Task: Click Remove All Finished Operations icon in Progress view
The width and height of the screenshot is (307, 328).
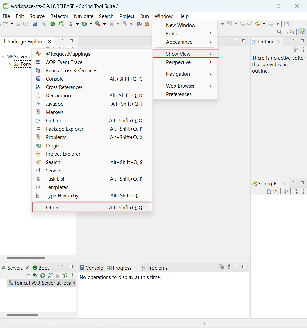Action: (222, 267)
